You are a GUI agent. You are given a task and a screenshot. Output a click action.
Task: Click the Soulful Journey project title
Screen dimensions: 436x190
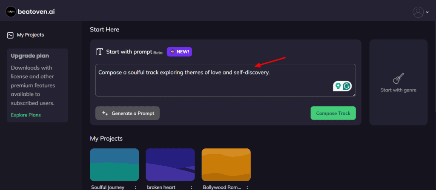pos(108,187)
